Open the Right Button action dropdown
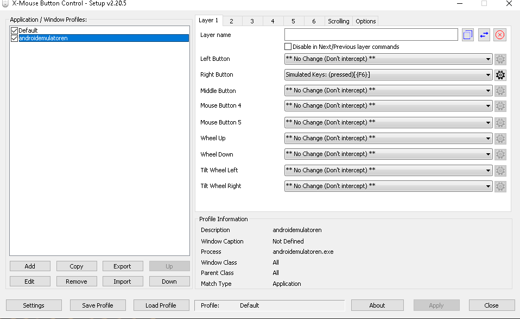Viewport: 520px width, 319px height. click(388, 74)
